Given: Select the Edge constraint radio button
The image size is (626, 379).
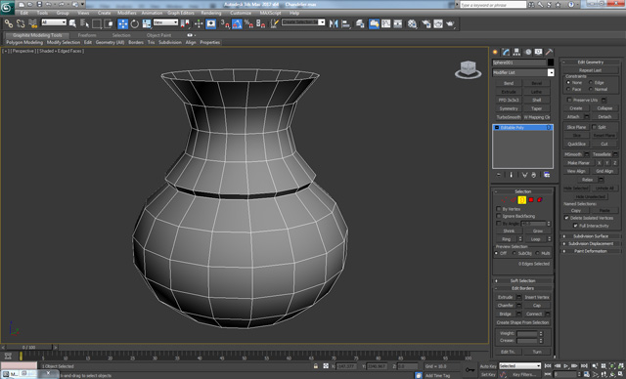Looking at the screenshot, I should tap(591, 82).
